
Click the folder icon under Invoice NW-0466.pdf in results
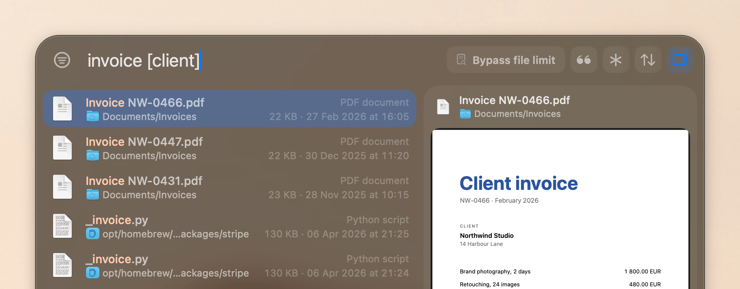93,117
